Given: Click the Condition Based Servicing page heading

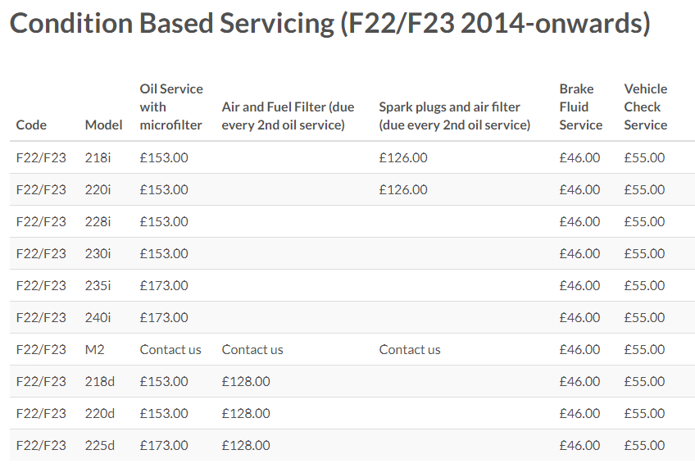Looking at the screenshot, I should [329, 23].
